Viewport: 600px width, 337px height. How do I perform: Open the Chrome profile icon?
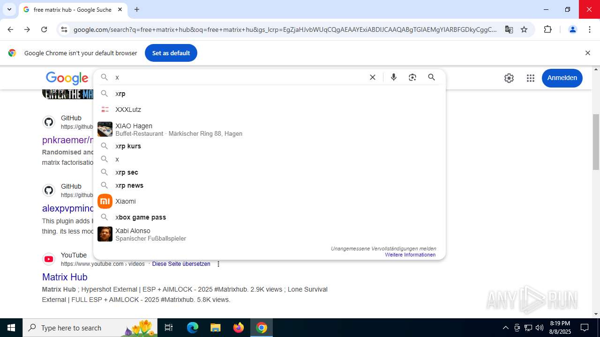572,29
